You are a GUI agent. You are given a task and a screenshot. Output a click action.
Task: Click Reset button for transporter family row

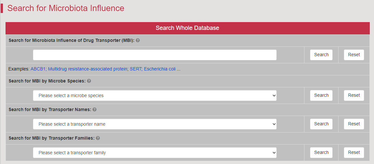pos(354,152)
